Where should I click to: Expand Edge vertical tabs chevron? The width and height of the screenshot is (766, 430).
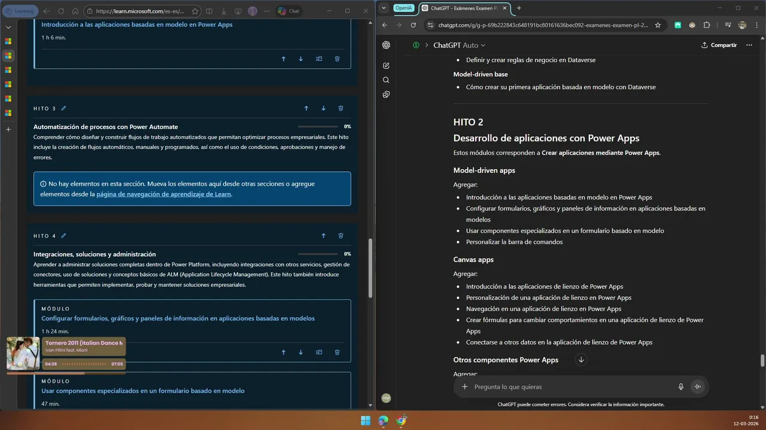click(8, 27)
